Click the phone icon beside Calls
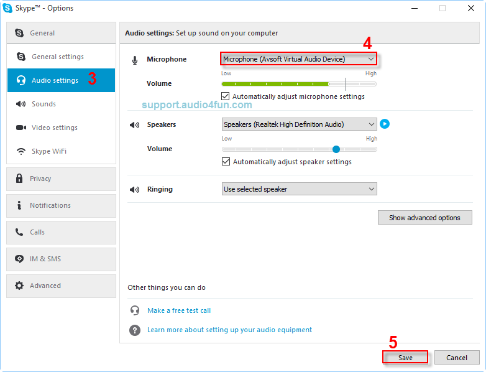 click(19, 232)
